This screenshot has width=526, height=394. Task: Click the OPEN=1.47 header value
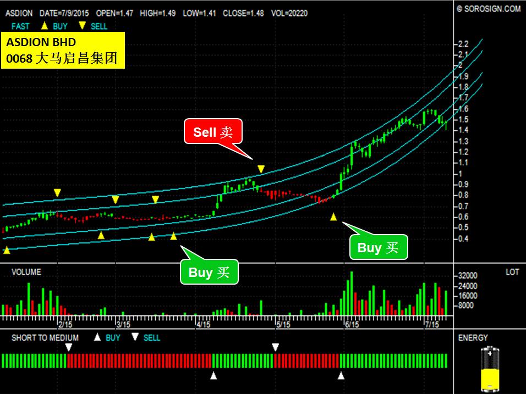pos(114,13)
